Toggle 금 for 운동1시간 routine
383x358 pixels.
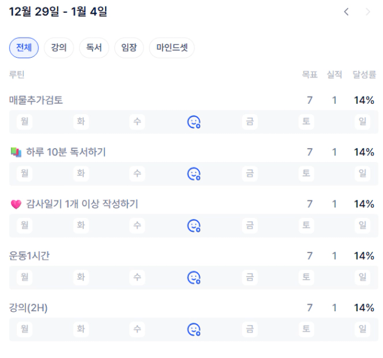coord(250,277)
